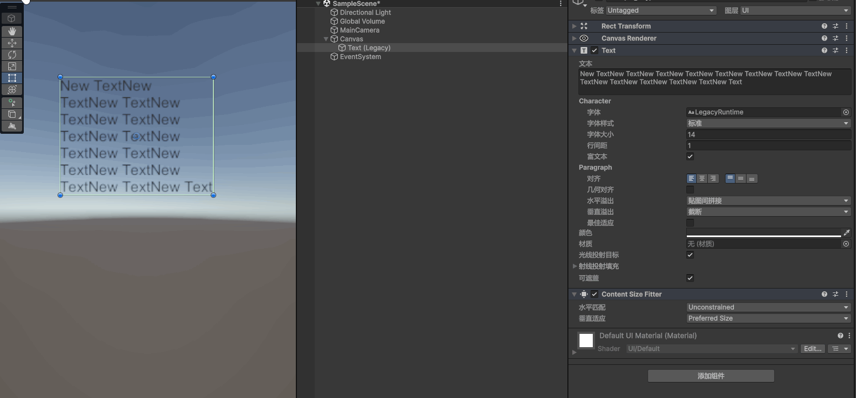Disable the Content Size Fitter component checkbox
This screenshot has width=856, height=398.
coord(594,294)
